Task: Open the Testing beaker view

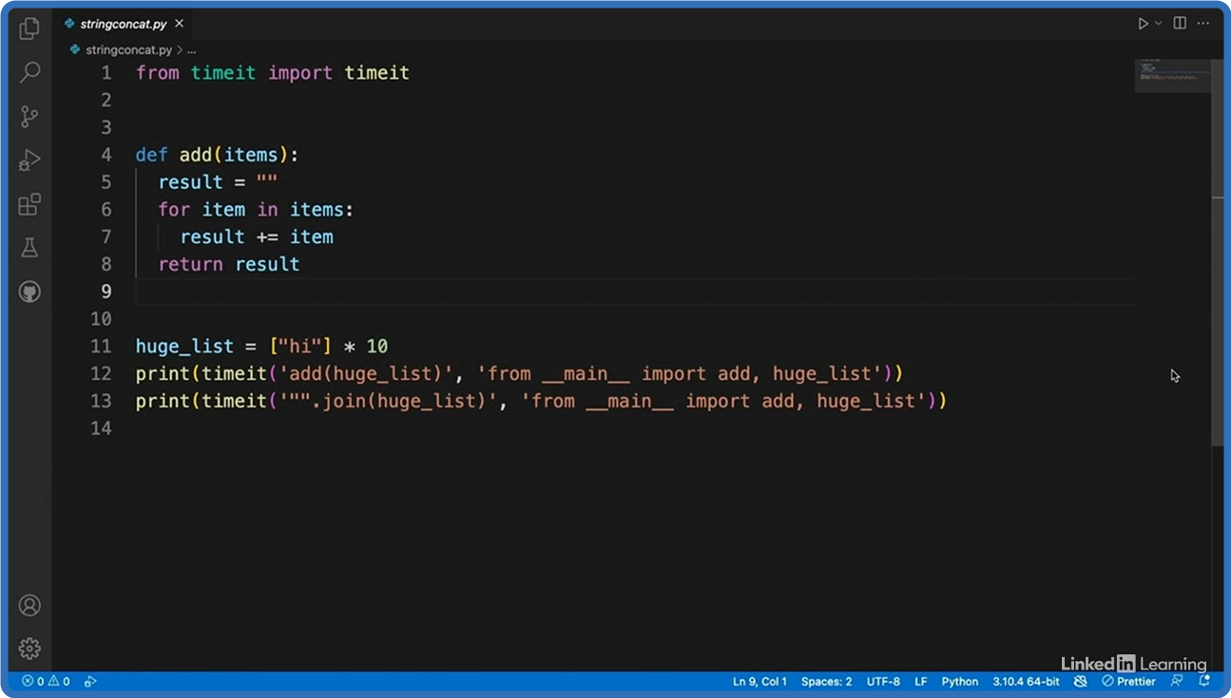Action: point(29,248)
